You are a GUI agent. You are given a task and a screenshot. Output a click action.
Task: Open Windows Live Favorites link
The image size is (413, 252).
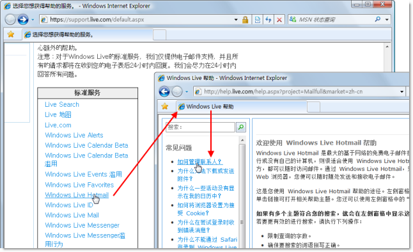(79, 185)
